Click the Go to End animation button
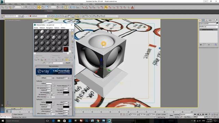 coord(206,114)
